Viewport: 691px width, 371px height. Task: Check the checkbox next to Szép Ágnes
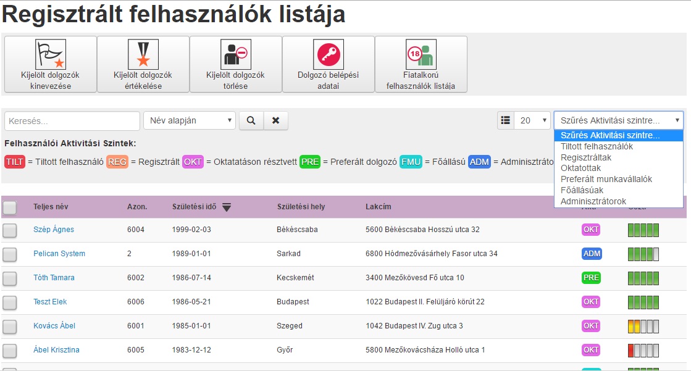[9, 230]
